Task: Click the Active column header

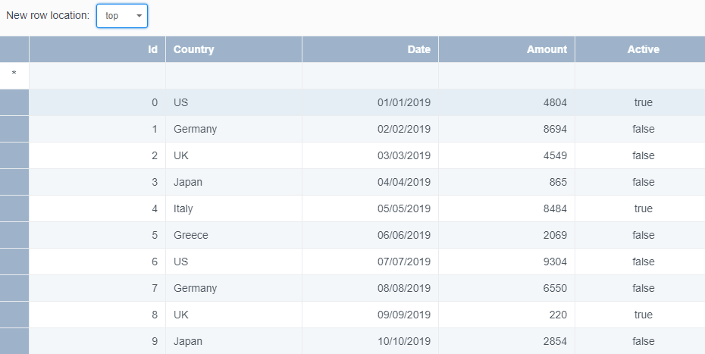Action: [640, 49]
